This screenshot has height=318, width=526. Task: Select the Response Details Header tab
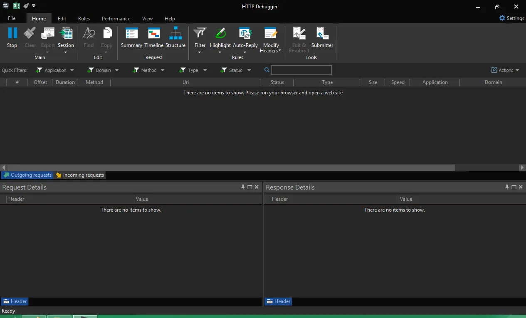click(x=278, y=301)
